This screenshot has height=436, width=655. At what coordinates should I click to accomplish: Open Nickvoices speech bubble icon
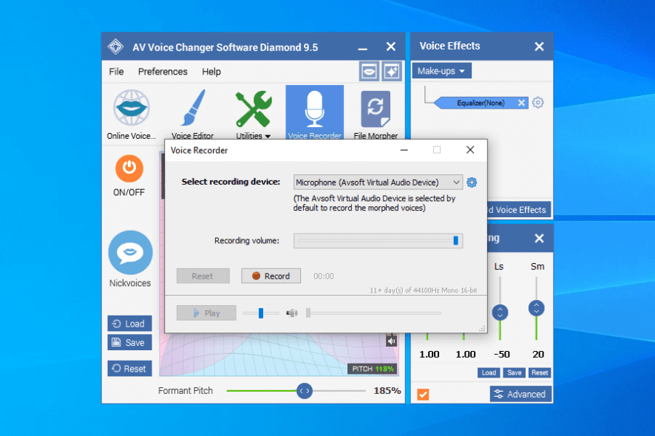tap(130, 252)
